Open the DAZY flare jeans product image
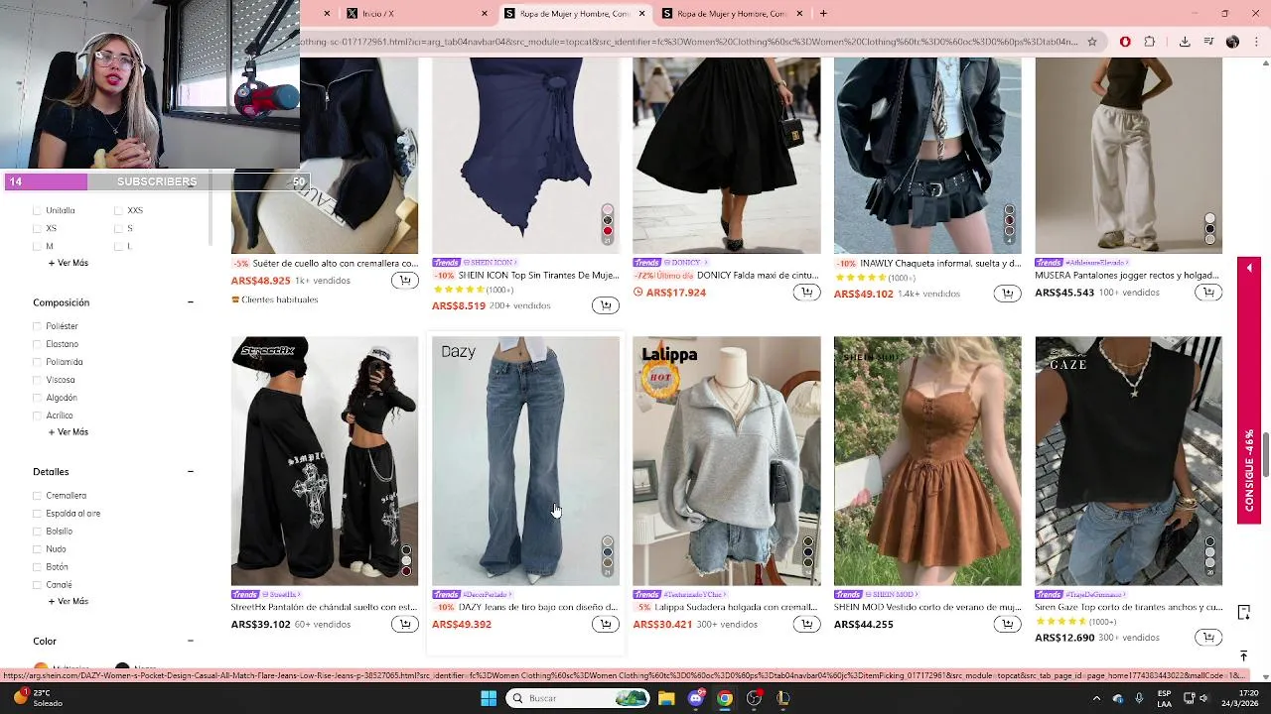 coord(525,461)
